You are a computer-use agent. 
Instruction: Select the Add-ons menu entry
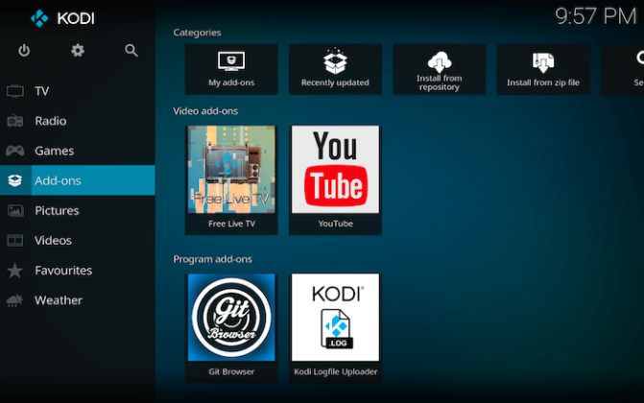(77, 180)
